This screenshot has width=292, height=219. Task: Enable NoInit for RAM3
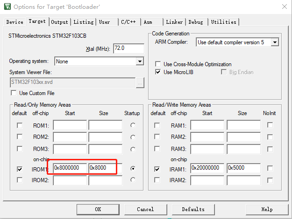(x=270, y=149)
